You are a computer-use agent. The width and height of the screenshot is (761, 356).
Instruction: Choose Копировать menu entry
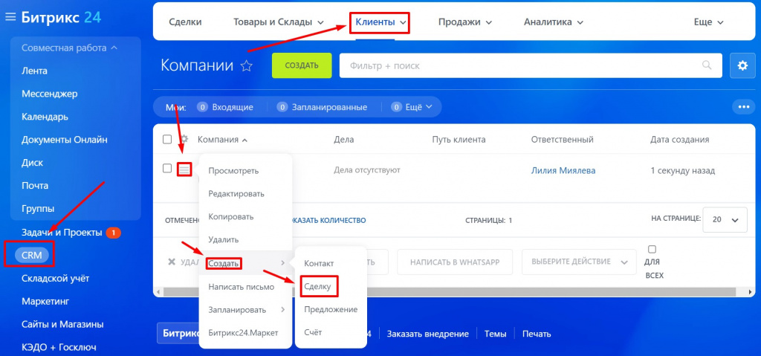coord(231,216)
